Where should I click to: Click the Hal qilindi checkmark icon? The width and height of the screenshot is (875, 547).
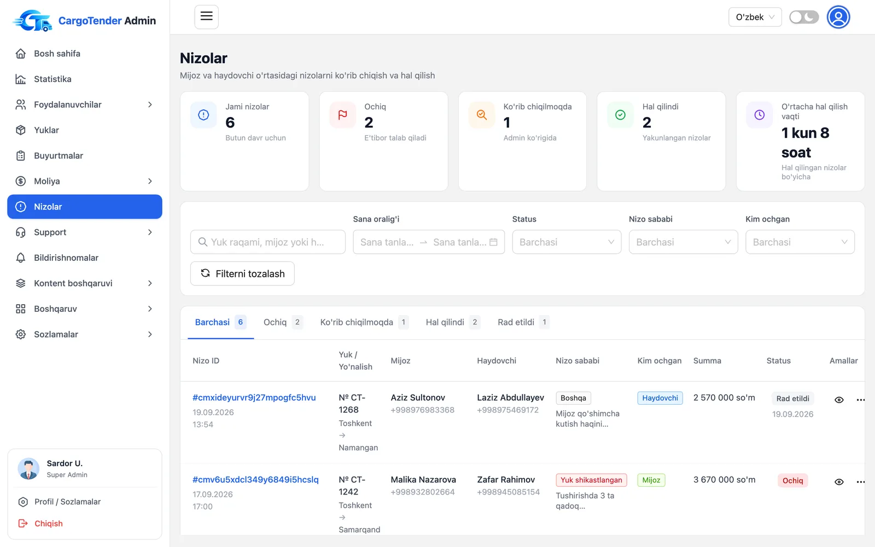[620, 115]
